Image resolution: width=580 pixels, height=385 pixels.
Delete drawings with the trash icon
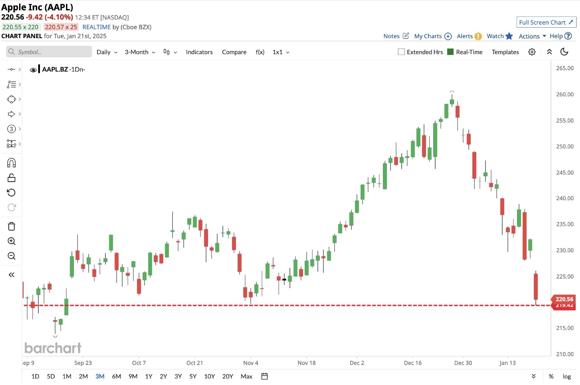pos(11,226)
